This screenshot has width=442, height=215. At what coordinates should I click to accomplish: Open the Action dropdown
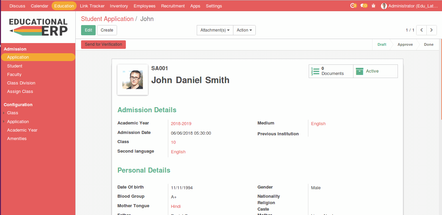(x=244, y=30)
